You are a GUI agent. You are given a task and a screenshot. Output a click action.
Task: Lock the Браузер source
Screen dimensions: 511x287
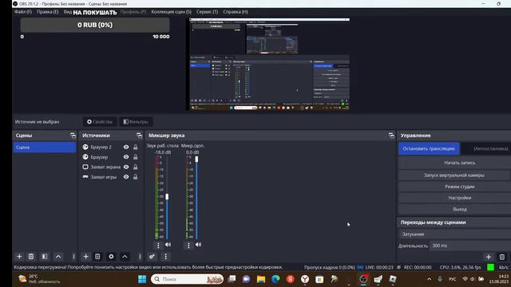click(135, 157)
